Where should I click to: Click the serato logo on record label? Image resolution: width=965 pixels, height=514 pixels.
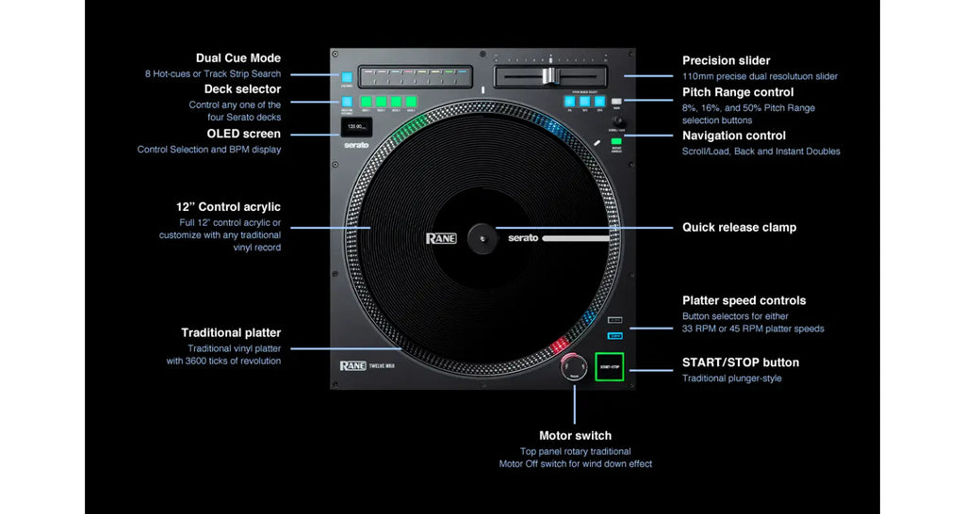pyautogui.click(x=523, y=238)
